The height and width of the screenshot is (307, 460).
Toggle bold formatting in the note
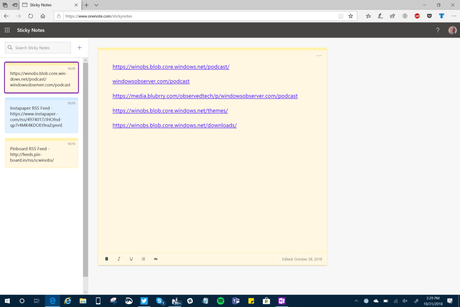[106, 258]
